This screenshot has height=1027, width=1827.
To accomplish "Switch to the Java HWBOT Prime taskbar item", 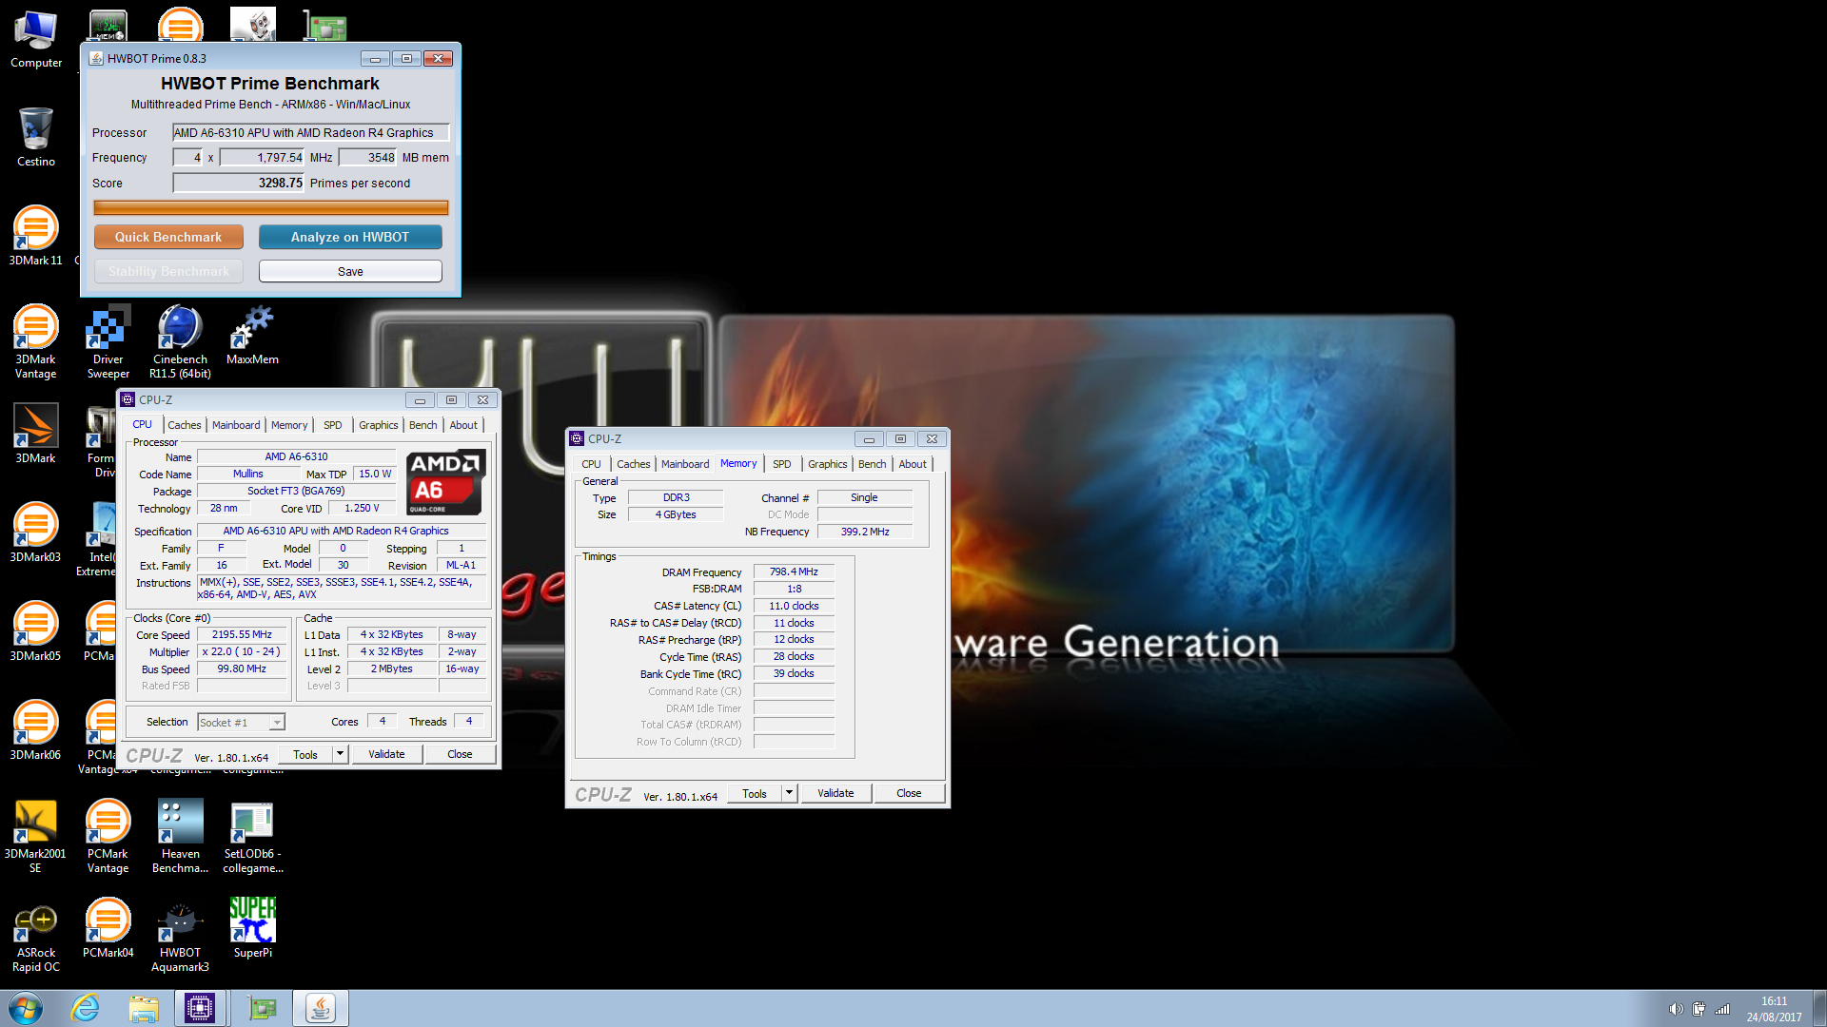I will (321, 1008).
